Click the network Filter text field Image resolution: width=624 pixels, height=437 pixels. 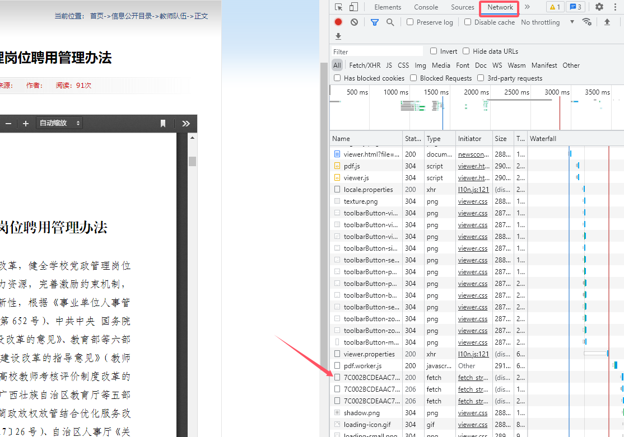point(376,51)
